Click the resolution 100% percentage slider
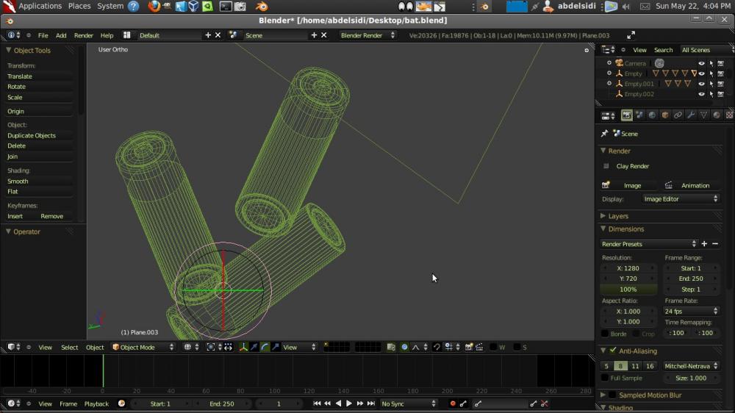The width and height of the screenshot is (735, 413). (628, 290)
